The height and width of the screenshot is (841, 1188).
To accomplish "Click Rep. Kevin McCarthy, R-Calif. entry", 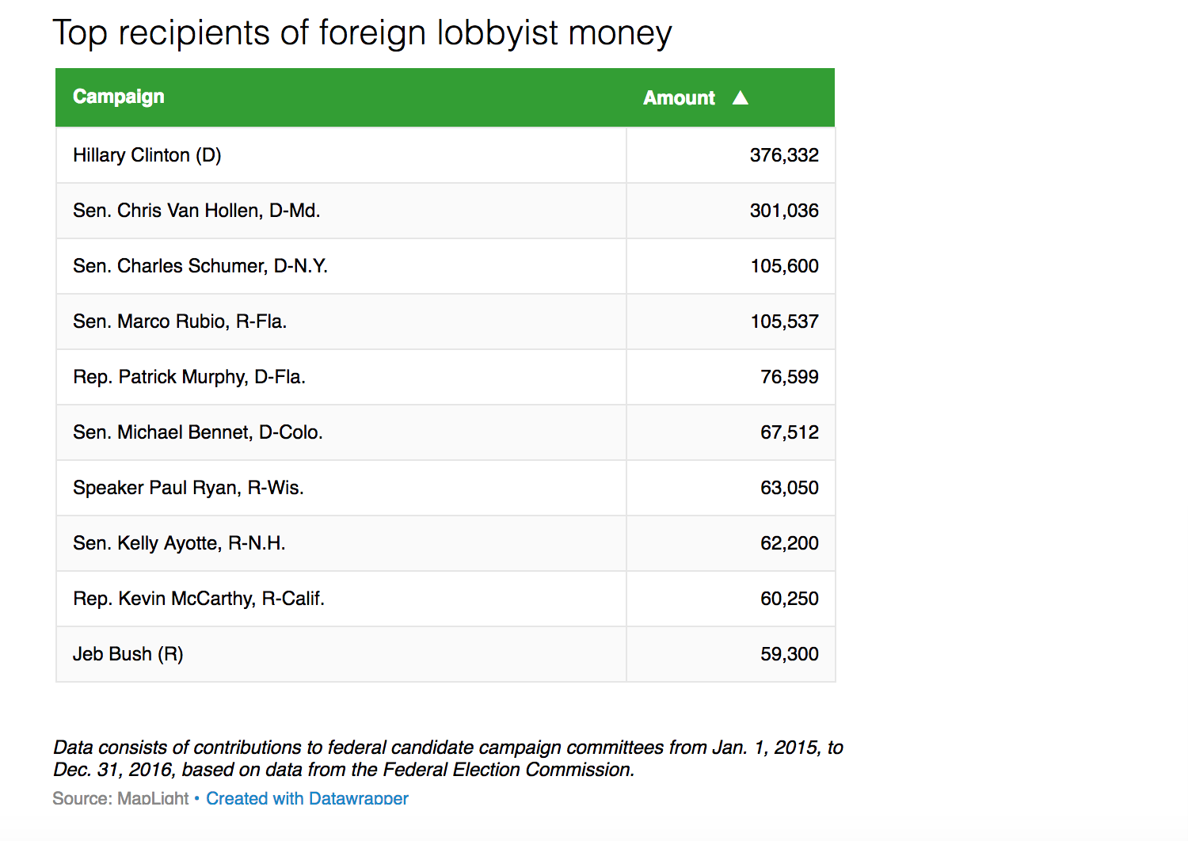I will pos(199,599).
